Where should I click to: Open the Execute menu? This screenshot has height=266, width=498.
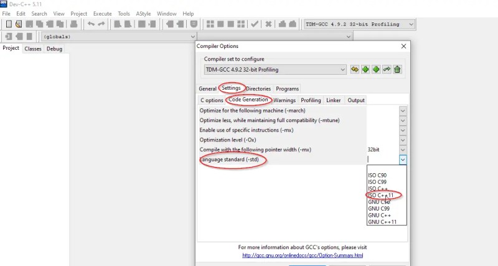102,14
